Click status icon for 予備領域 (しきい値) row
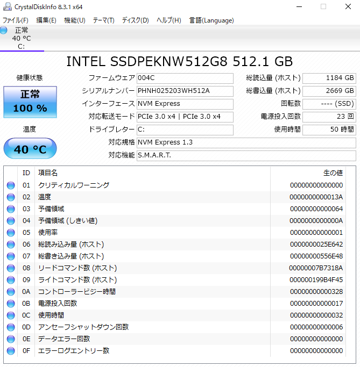Image resolution: width=360 pixels, height=367 pixels. [x=11, y=221]
